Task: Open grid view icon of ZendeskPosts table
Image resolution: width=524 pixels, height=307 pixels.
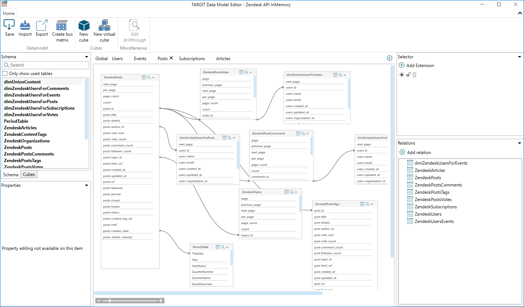Action: 144,77
